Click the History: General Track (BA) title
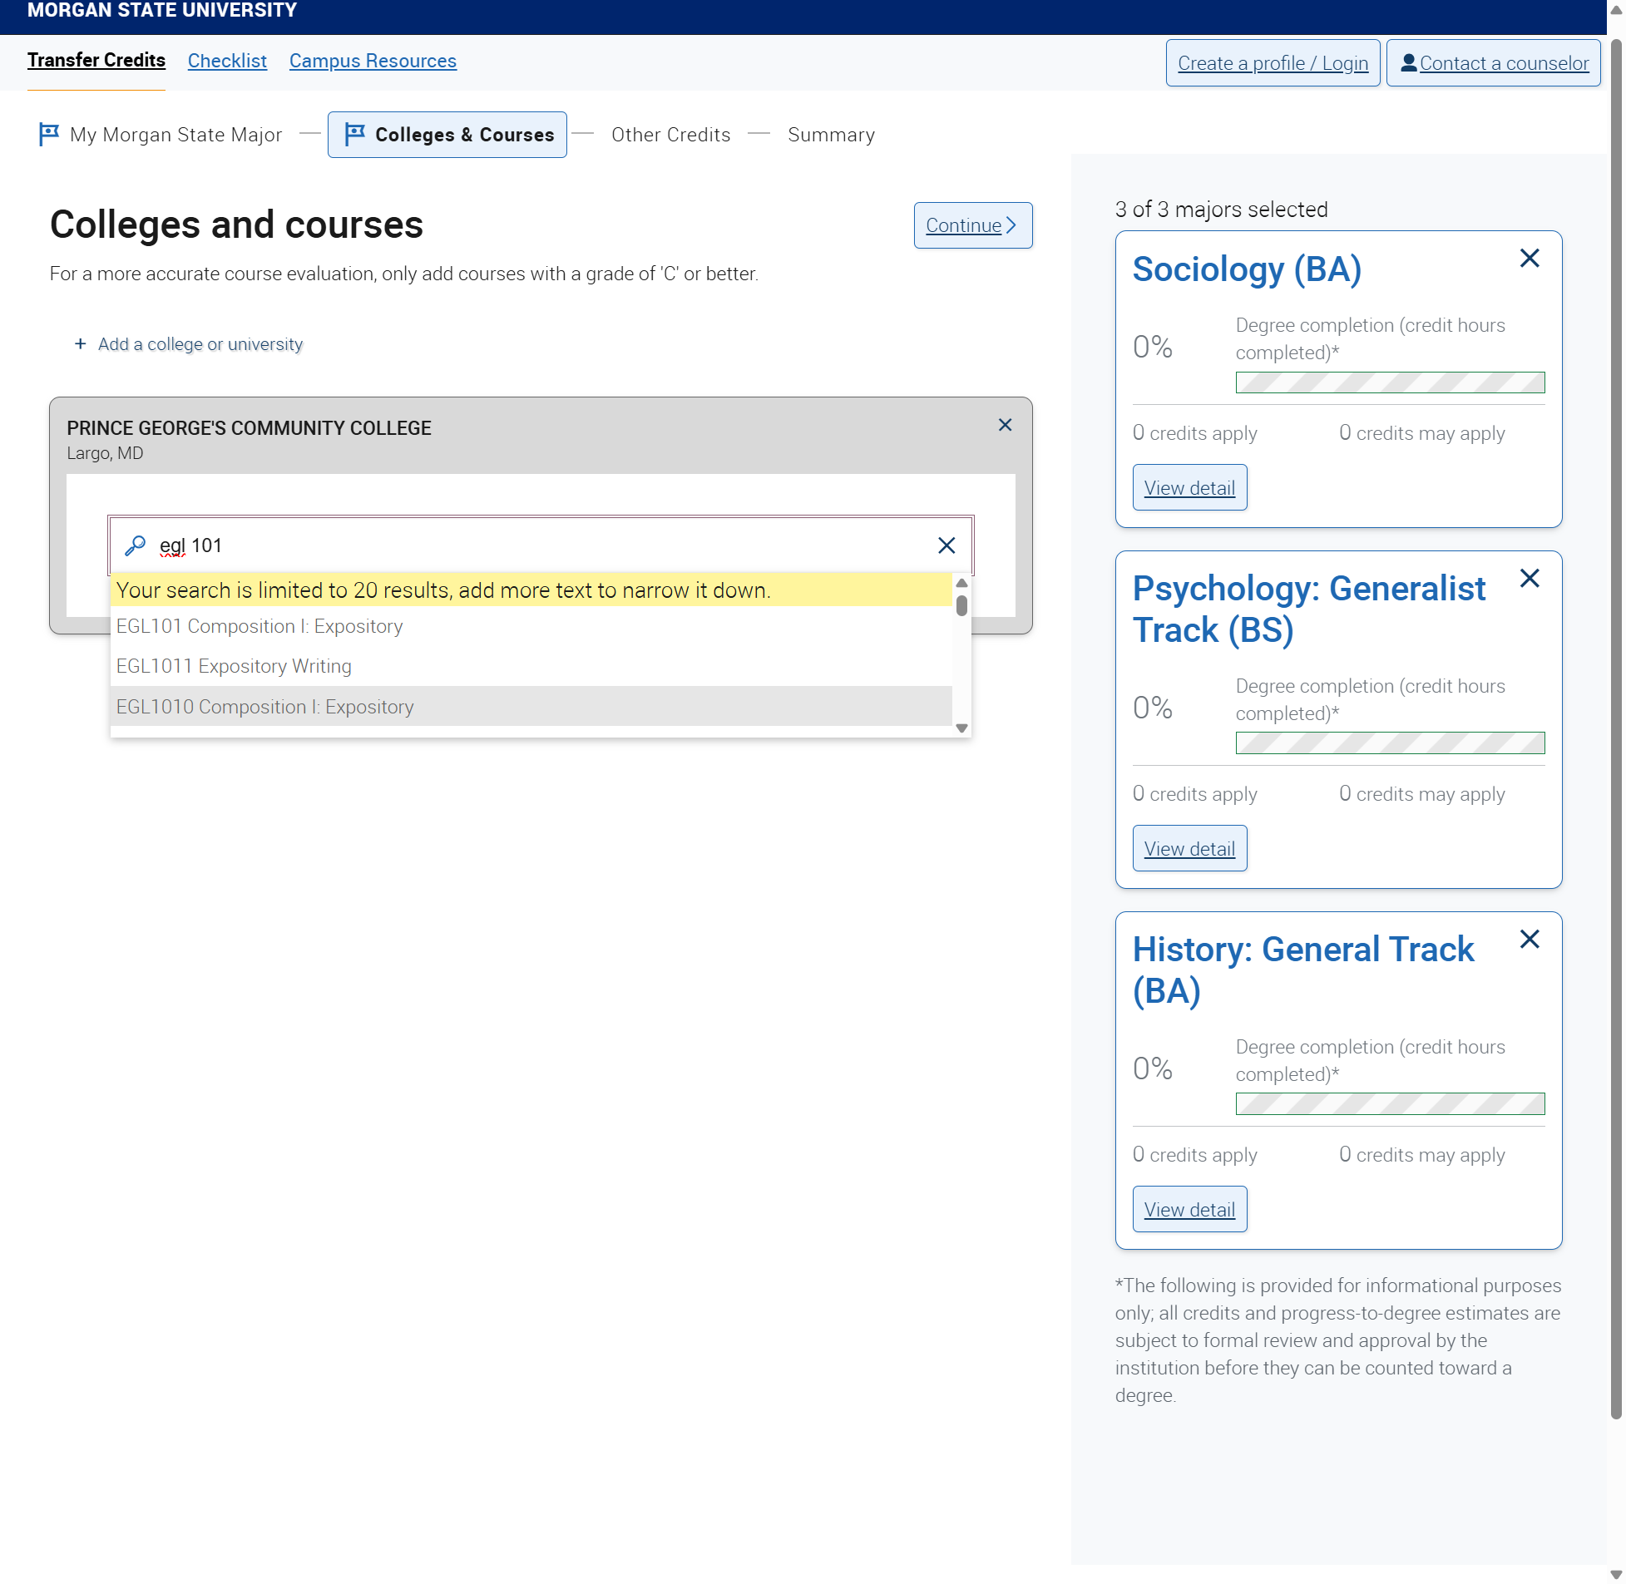The image size is (1626, 1584). click(x=1303, y=970)
